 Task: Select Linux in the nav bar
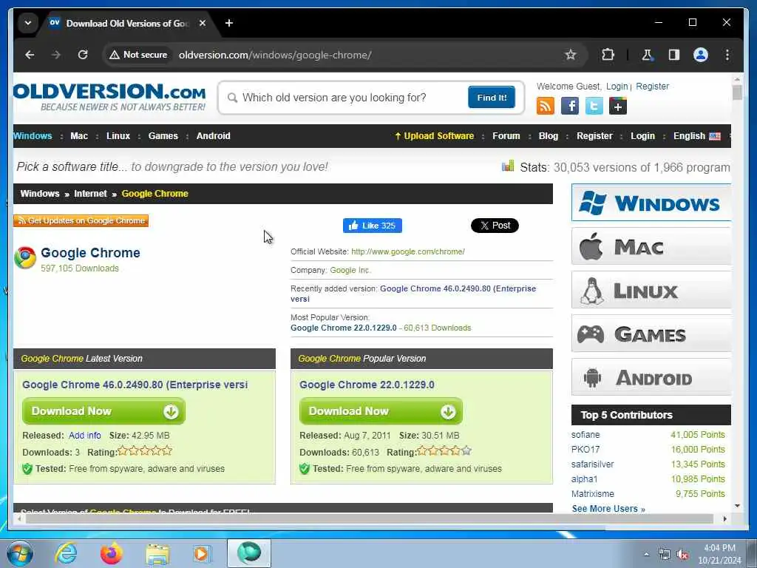coord(118,136)
